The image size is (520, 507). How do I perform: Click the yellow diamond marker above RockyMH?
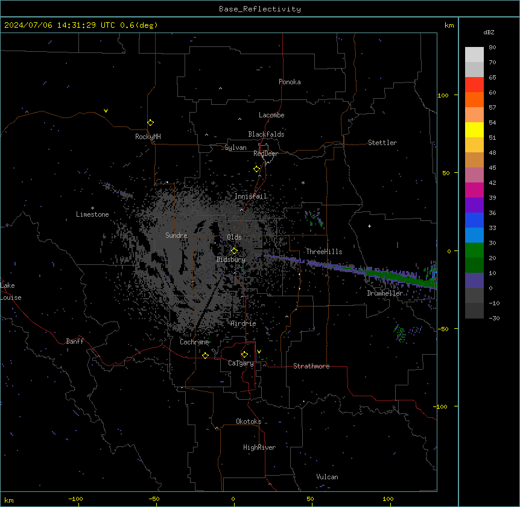(x=150, y=123)
